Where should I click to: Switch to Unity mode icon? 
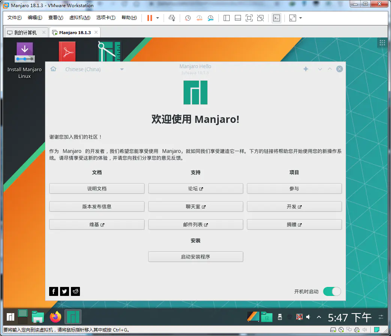point(260,18)
